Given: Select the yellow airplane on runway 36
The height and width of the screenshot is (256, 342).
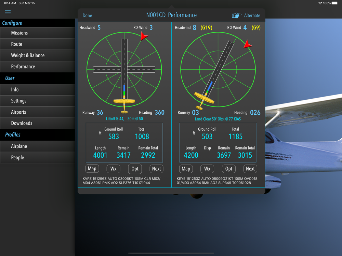Looking at the screenshot, I should (124, 105).
